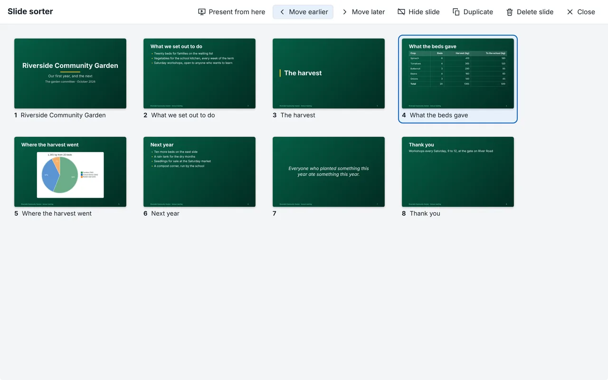608x380 pixels.
Task: Choose the Next year slide thumbnail
Action: (x=199, y=172)
